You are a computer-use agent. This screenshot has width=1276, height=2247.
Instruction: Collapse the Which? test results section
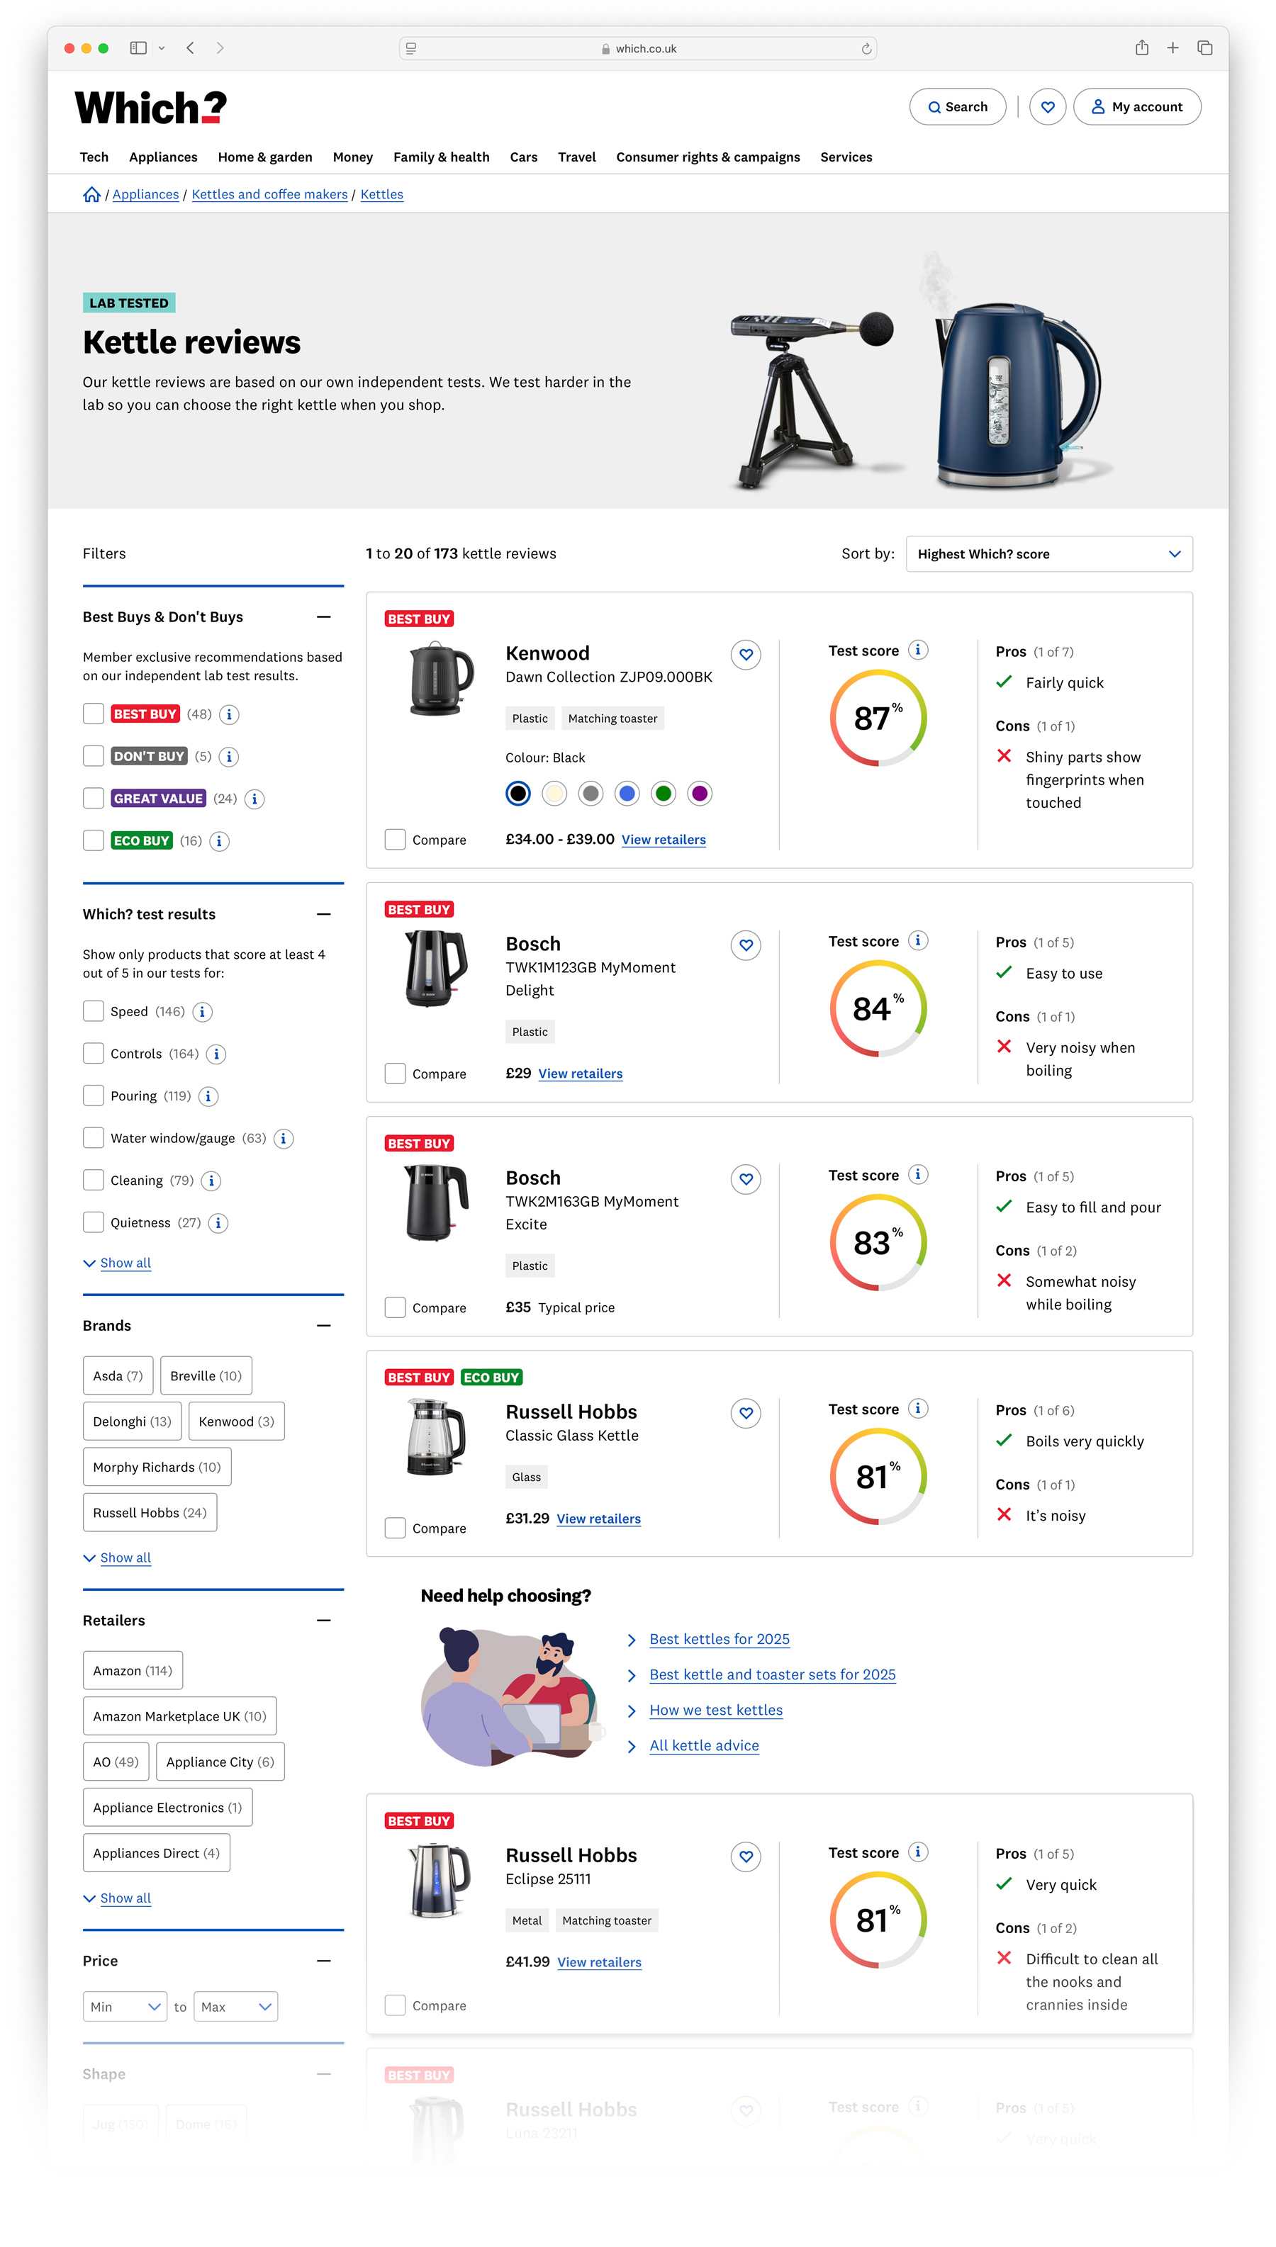(x=324, y=913)
